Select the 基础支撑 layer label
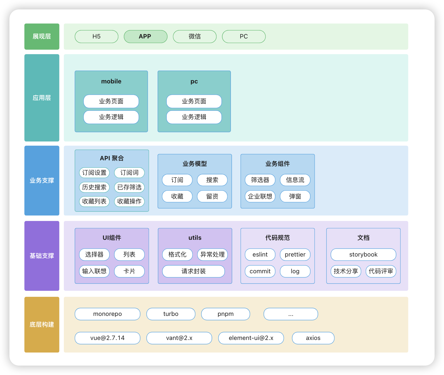The height and width of the screenshot is (375, 444). click(42, 256)
